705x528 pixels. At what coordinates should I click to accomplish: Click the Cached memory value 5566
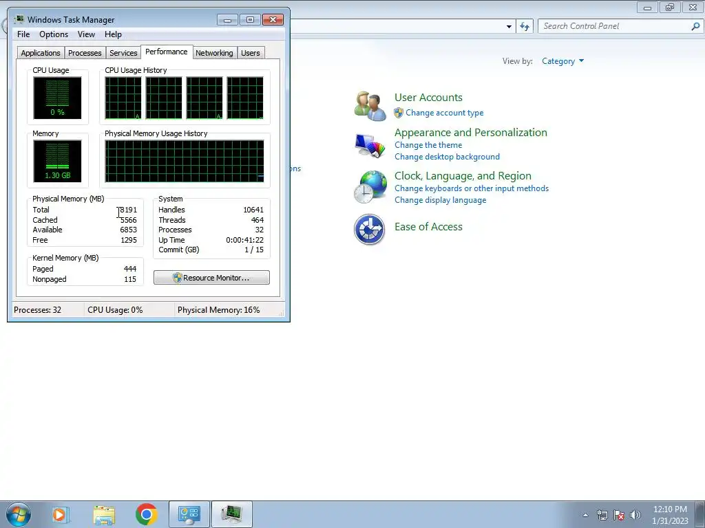pos(128,220)
